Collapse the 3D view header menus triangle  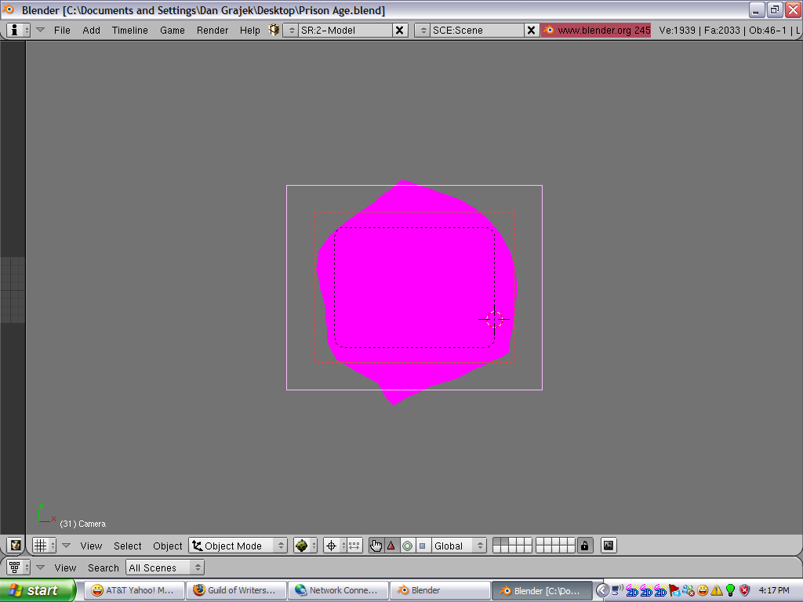[66, 546]
